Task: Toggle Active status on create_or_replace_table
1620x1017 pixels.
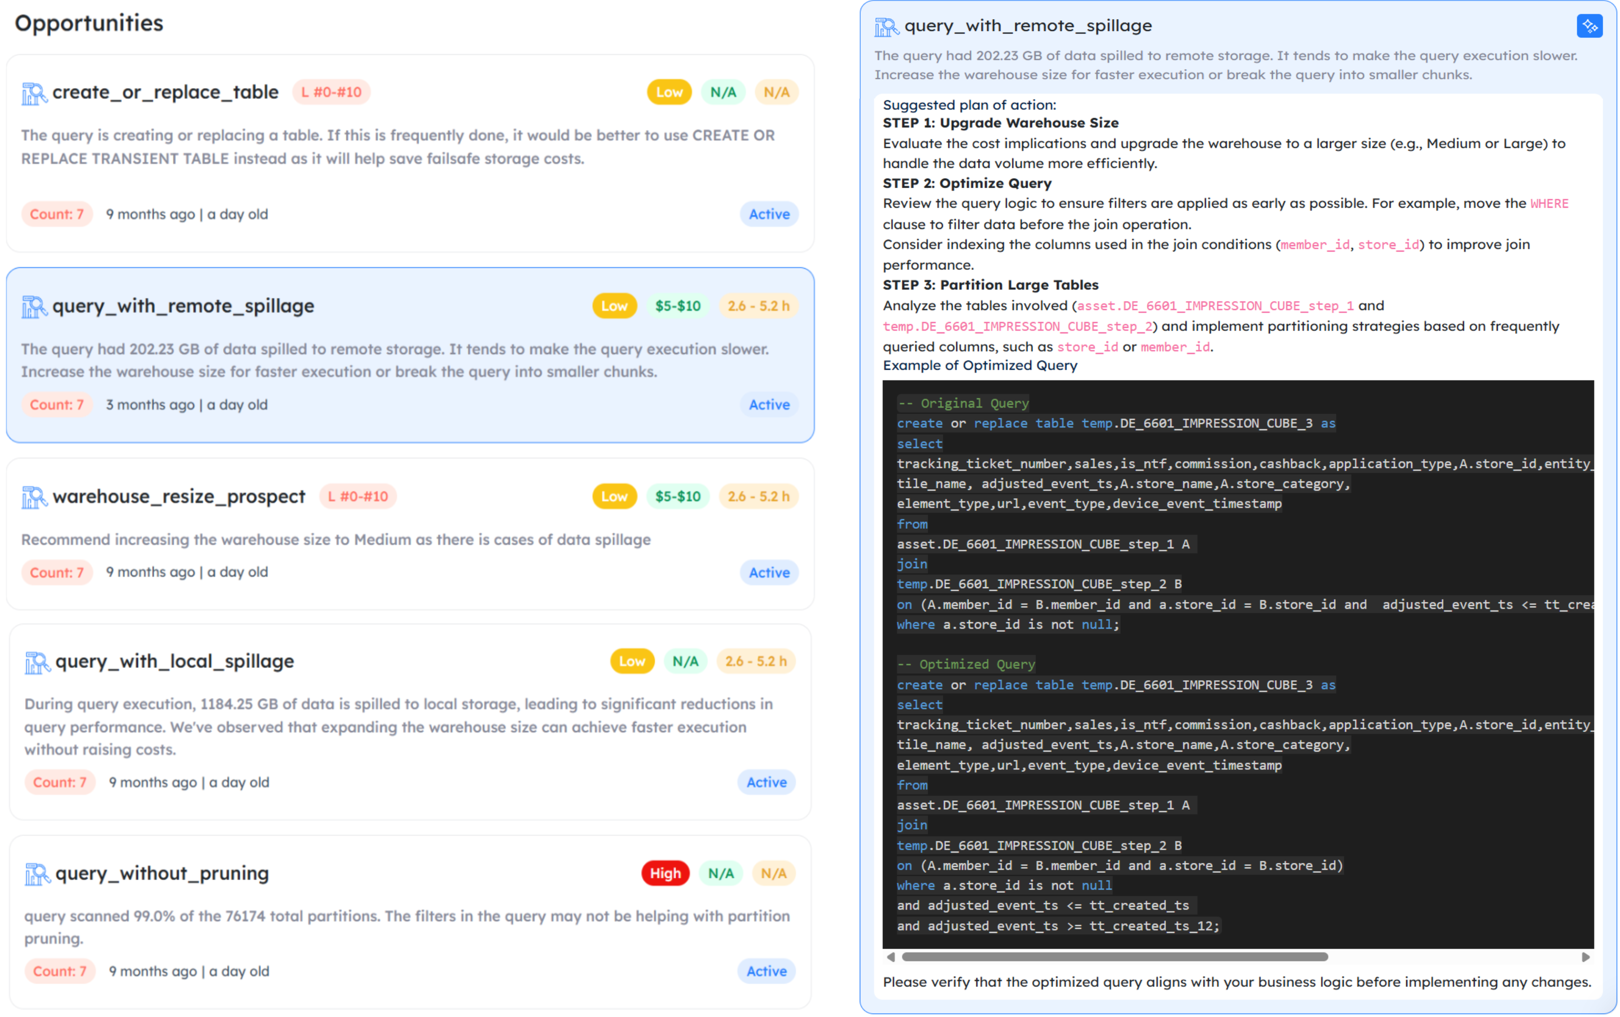Action: [x=768, y=214]
